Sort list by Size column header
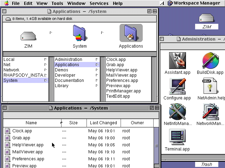Screen dimensions: 225x168 (74, 123)
